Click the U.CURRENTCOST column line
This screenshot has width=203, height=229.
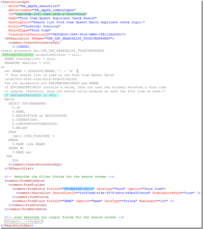pos(25,120)
